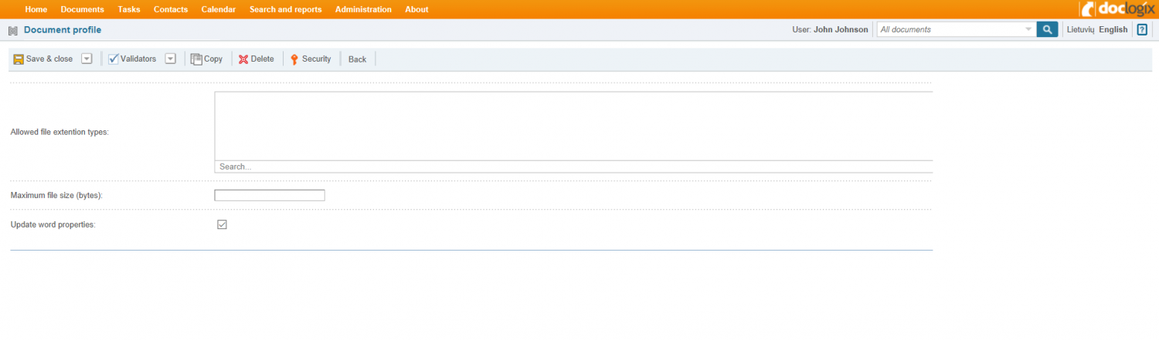
Task: Expand the Save & close dropdown arrow
Action: point(87,59)
